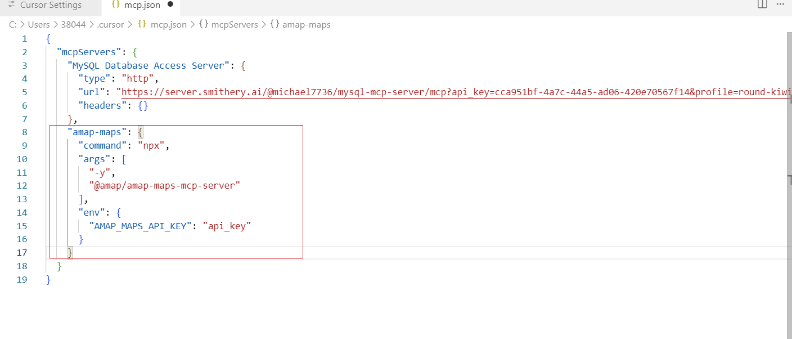Image resolution: width=792 pixels, height=339 pixels.
Task: Click line number 1 in gutter
Action: [24, 39]
